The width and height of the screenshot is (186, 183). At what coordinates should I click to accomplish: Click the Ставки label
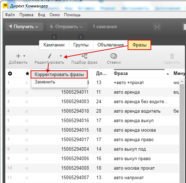(114, 62)
